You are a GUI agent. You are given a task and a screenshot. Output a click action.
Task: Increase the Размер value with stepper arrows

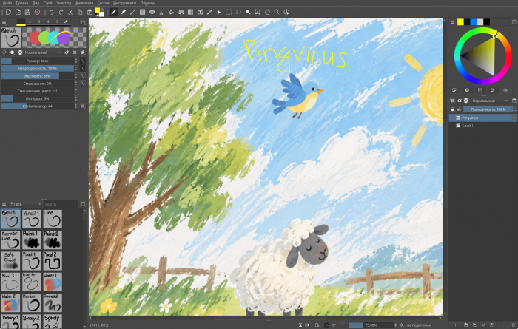pos(76,61)
